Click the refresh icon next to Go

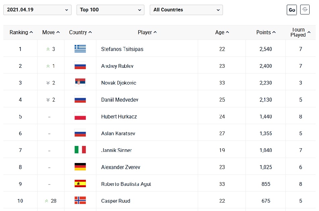point(305,9)
